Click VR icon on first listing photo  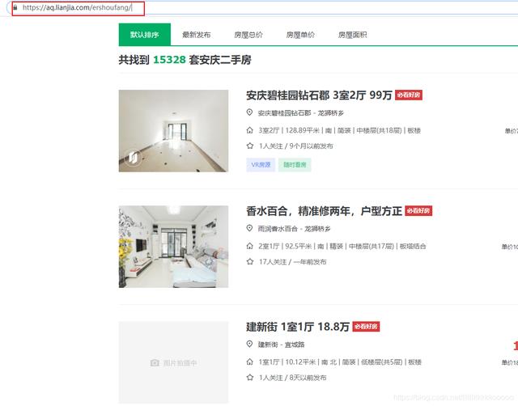click(133, 158)
